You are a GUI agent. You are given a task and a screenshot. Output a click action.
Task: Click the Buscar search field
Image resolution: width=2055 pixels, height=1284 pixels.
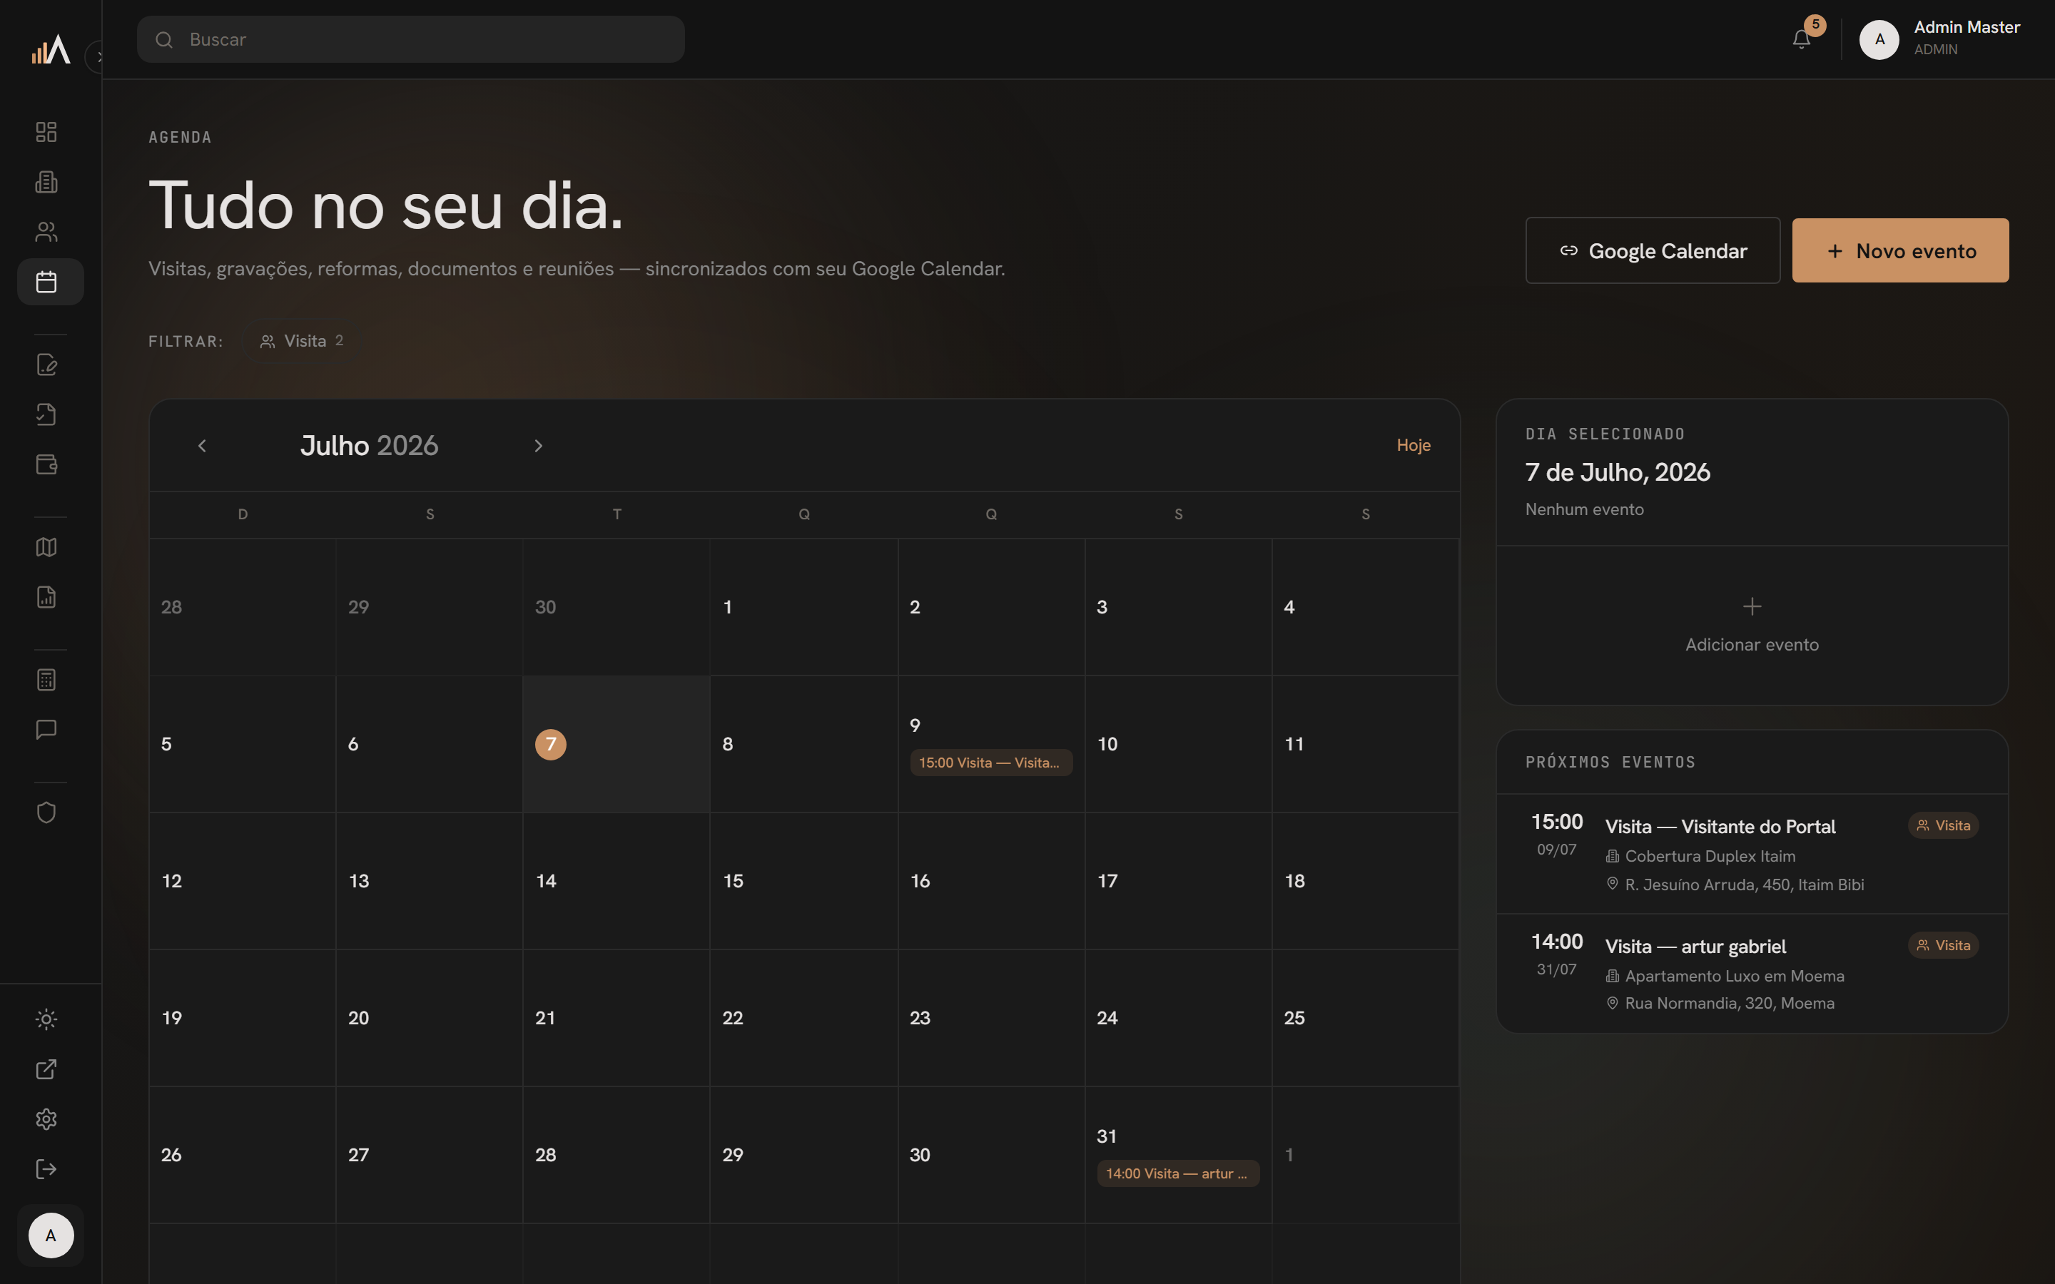click(x=411, y=39)
